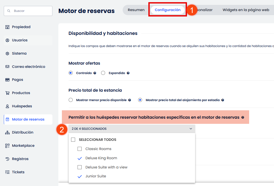Tick the Seleccionar Todos checkbox
Viewport: 274px width, 186px height.
pyautogui.click(x=73, y=140)
